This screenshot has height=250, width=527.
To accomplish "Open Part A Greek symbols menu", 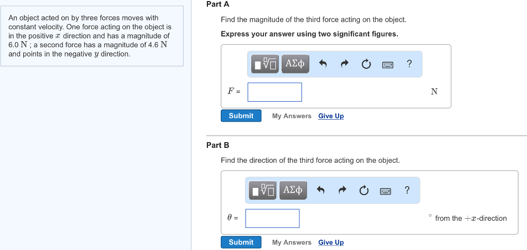I will click(x=295, y=64).
